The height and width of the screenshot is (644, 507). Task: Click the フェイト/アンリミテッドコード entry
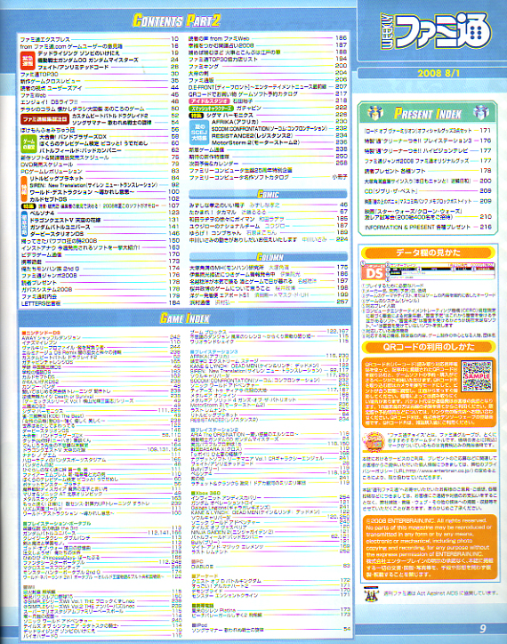pyautogui.click(x=108, y=67)
